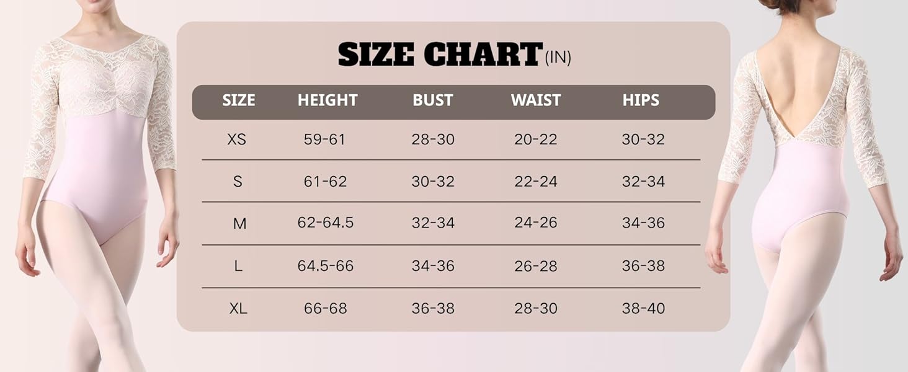Select the HEIGHT column header
Viewport: 908px width, 372px height.
coord(327,100)
